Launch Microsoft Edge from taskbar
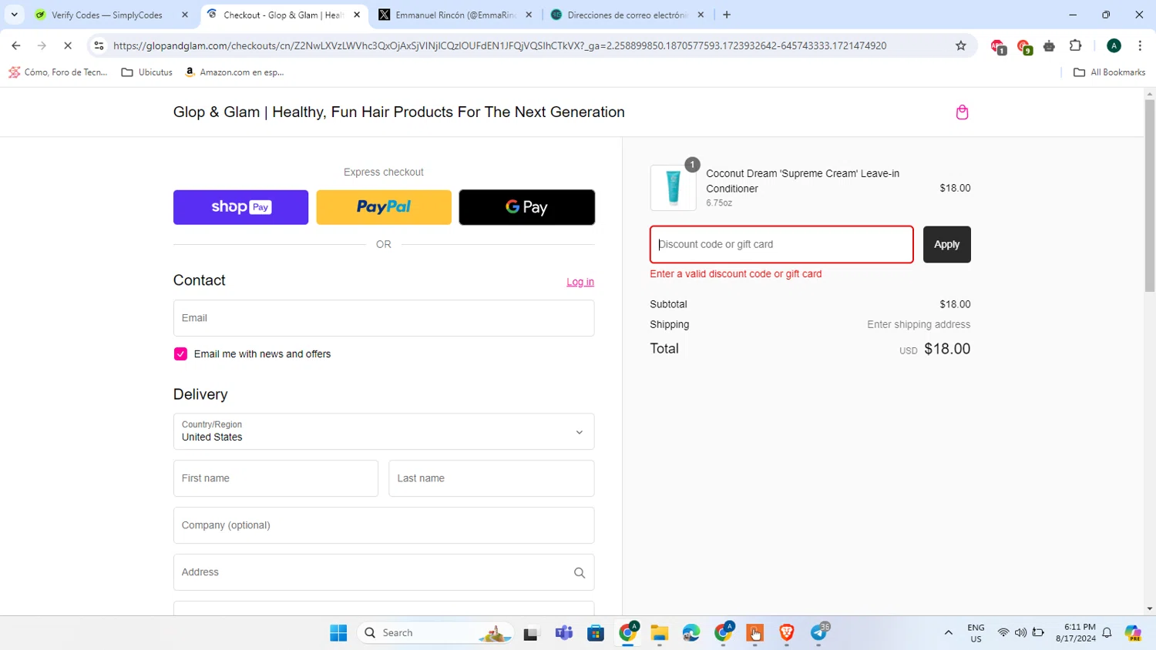This screenshot has width=1156, height=650. [691, 633]
